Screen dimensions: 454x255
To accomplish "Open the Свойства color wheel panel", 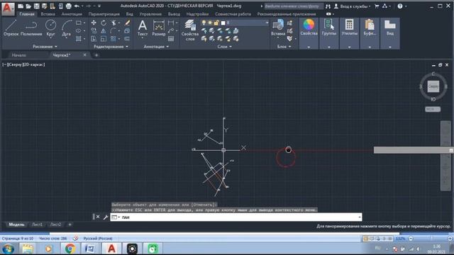I will 309,28.
